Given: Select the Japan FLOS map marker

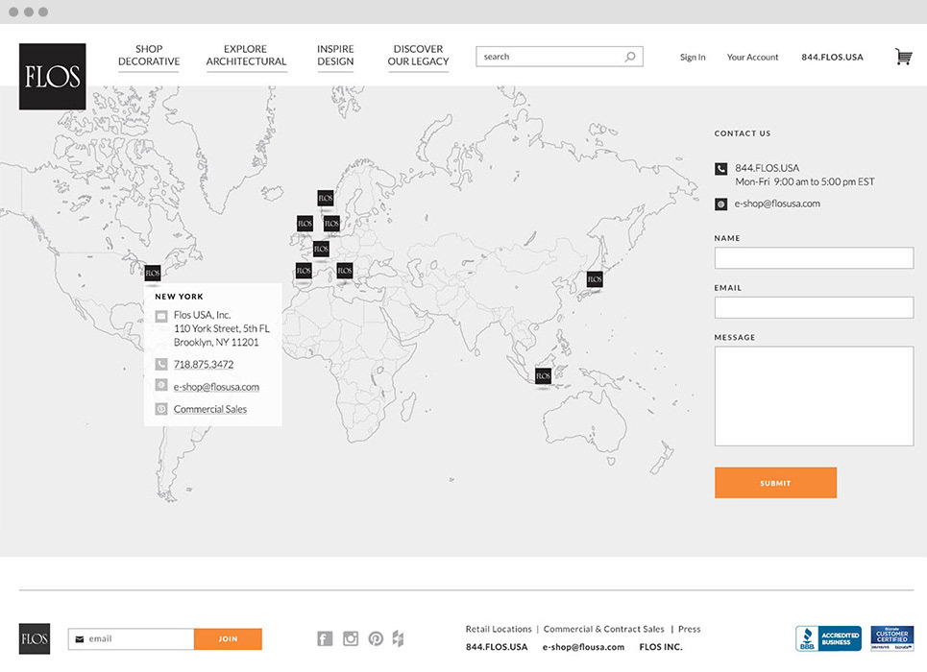Looking at the screenshot, I should pos(595,279).
